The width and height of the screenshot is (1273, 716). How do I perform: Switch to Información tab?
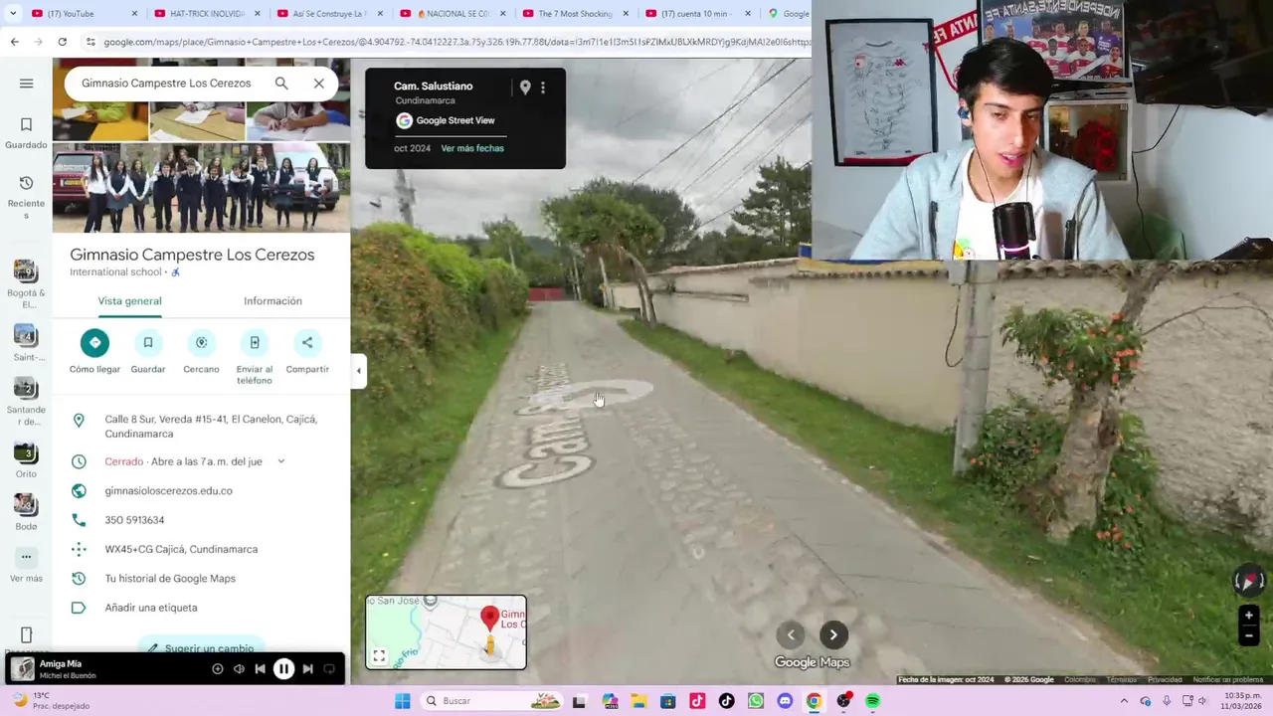click(273, 301)
